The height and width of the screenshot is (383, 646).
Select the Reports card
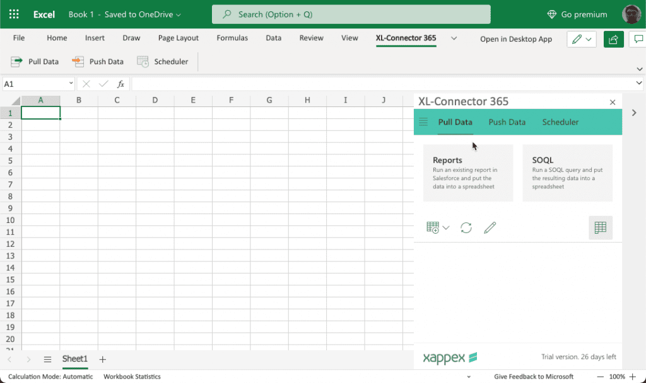467,173
